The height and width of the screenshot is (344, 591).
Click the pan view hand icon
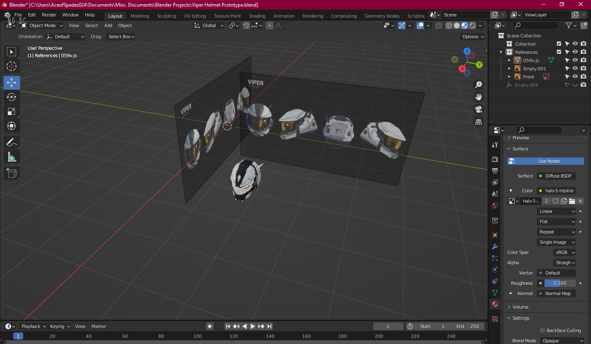[x=479, y=97]
